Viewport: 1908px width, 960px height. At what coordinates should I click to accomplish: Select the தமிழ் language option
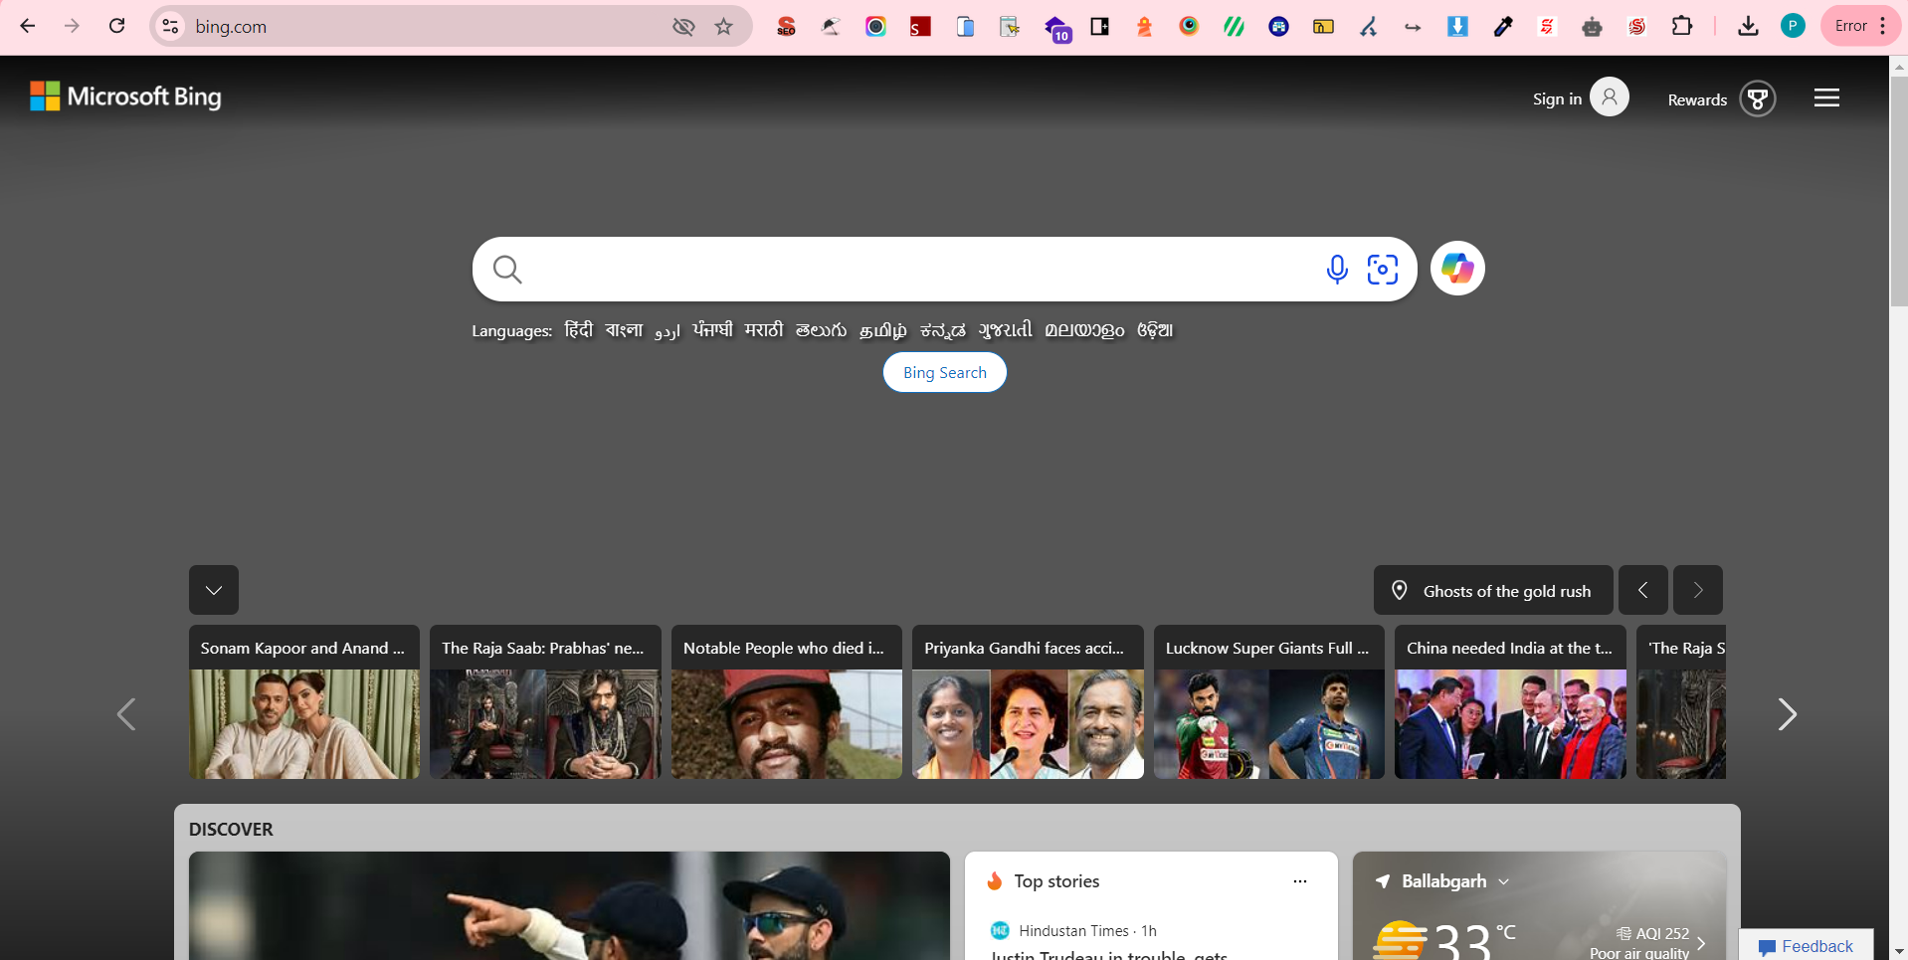tap(881, 329)
